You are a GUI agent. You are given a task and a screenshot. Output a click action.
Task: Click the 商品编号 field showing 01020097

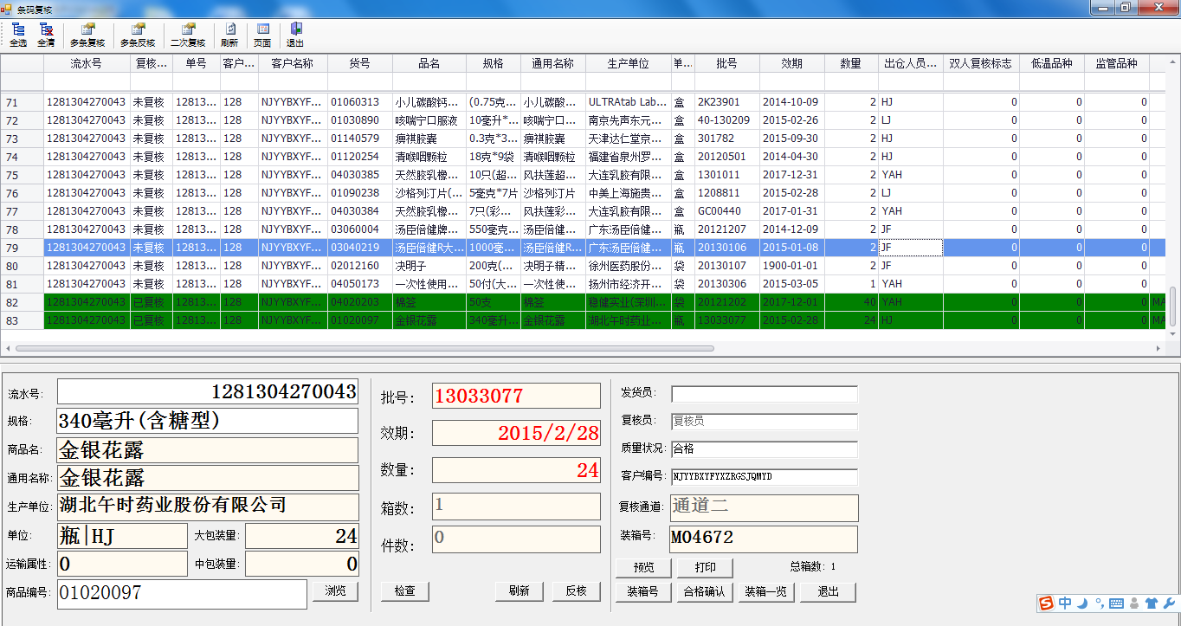click(182, 594)
